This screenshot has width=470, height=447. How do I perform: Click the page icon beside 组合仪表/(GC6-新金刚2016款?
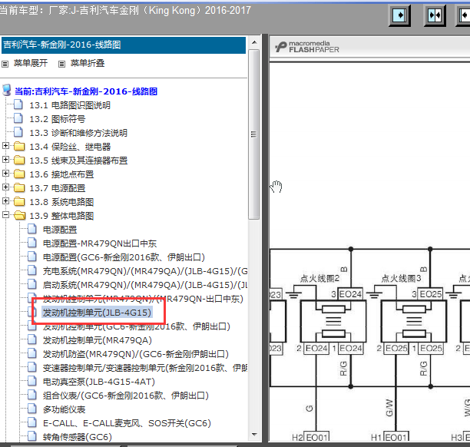(x=32, y=395)
